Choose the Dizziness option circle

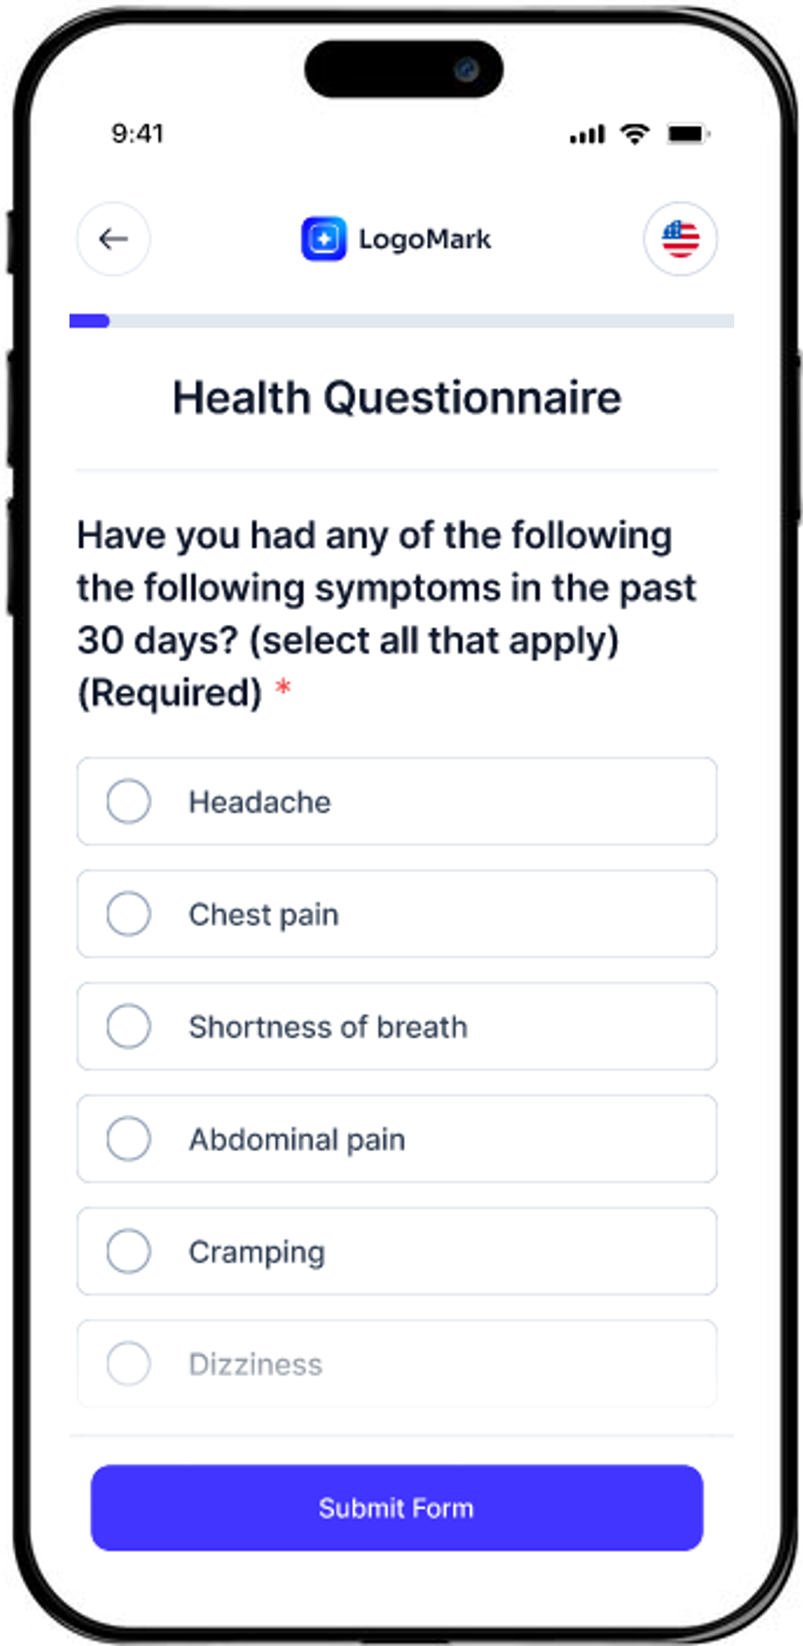[x=129, y=1364]
